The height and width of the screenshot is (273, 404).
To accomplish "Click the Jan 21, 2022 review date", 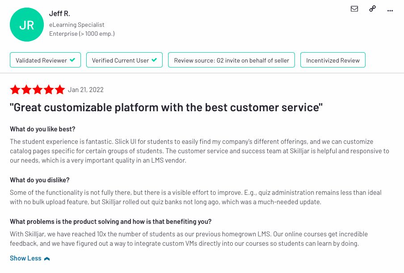I will (85, 90).
